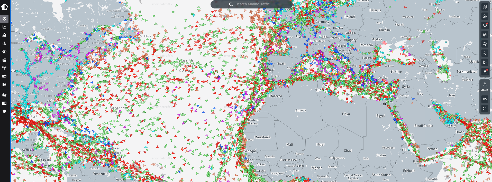Click the Turkmenistan label on map
The width and height of the screenshot is (492, 182).
(467, 72)
